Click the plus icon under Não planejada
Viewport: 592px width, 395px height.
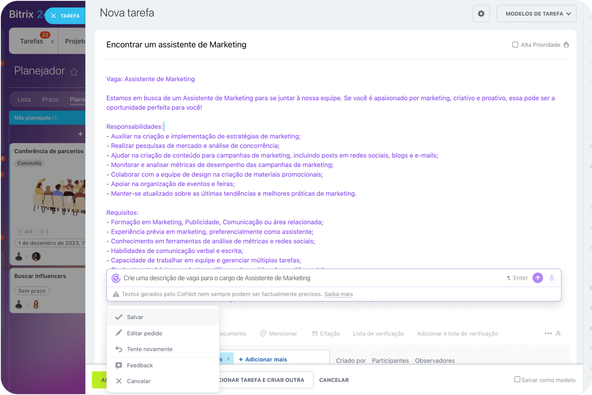point(80,134)
